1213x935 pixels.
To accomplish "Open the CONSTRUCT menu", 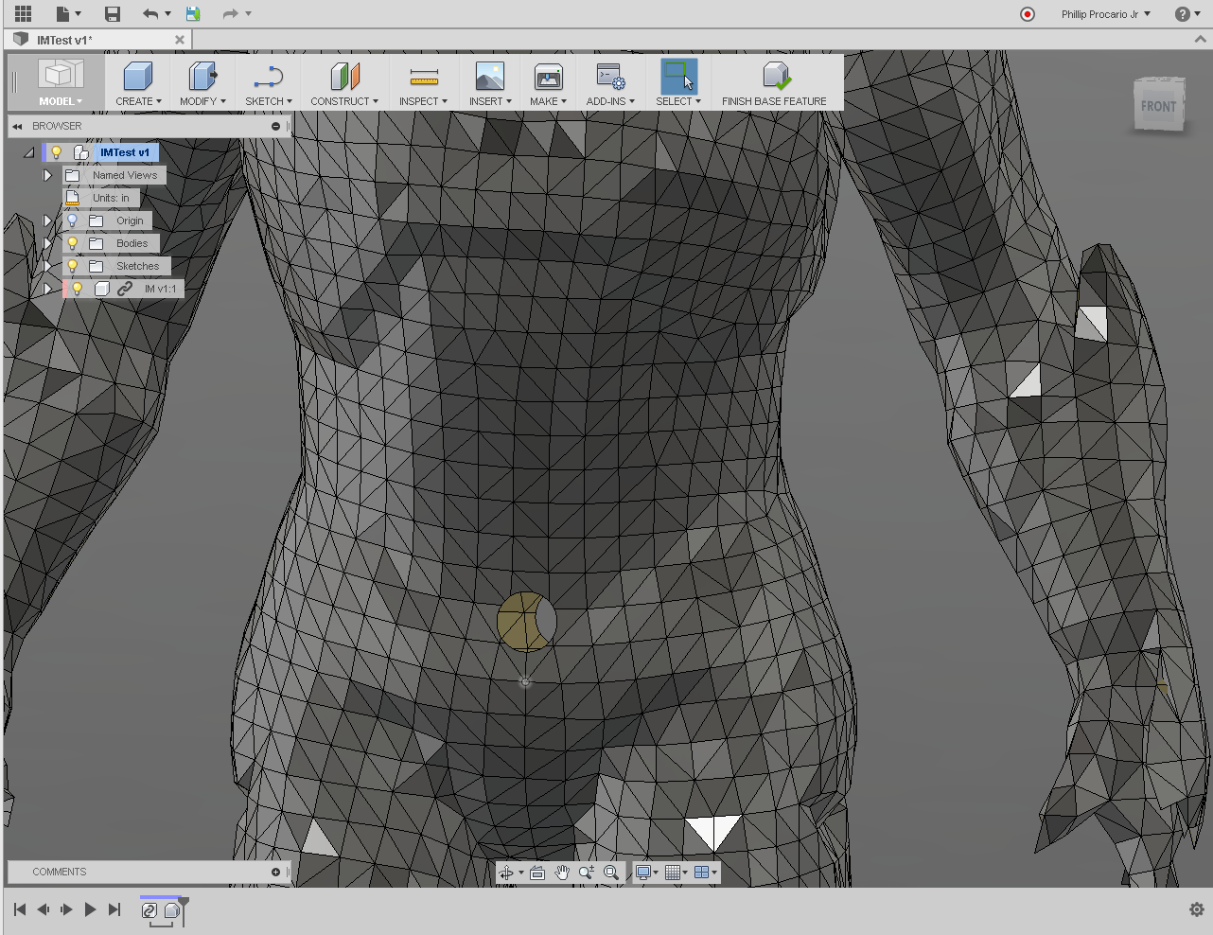I will 344,101.
